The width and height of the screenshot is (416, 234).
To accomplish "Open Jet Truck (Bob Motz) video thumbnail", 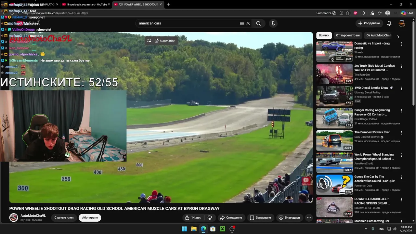I will pos(334,74).
